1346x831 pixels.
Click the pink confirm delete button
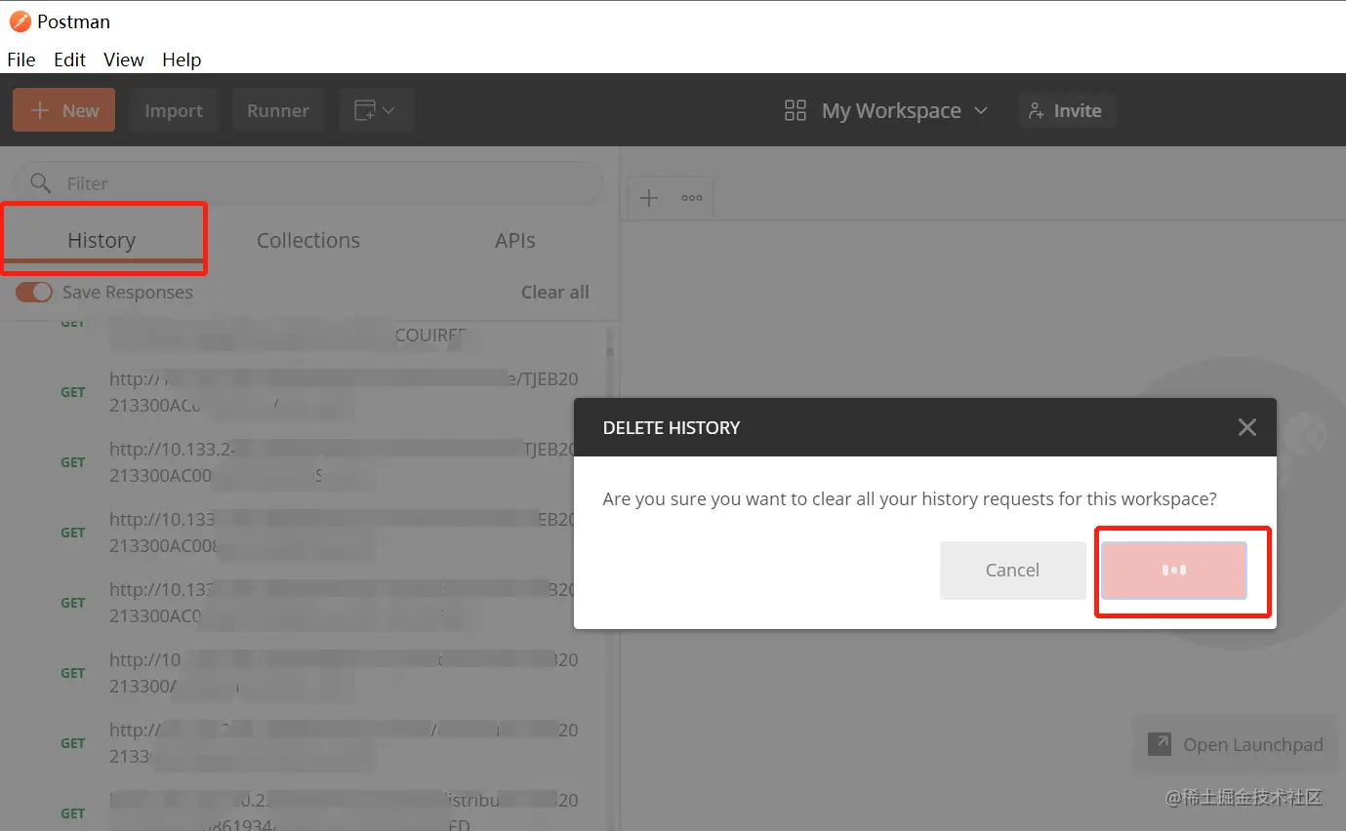[x=1174, y=570]
